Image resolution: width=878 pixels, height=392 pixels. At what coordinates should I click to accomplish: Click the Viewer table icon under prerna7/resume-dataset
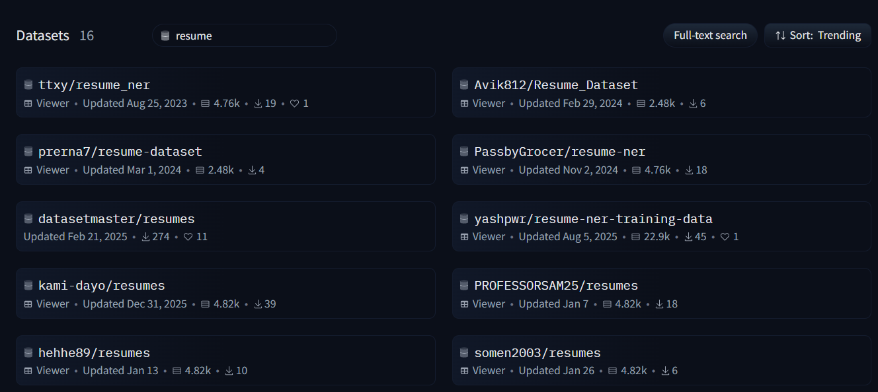28,170
